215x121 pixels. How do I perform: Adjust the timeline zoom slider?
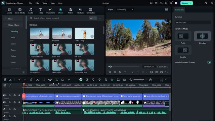coord(143,80)
